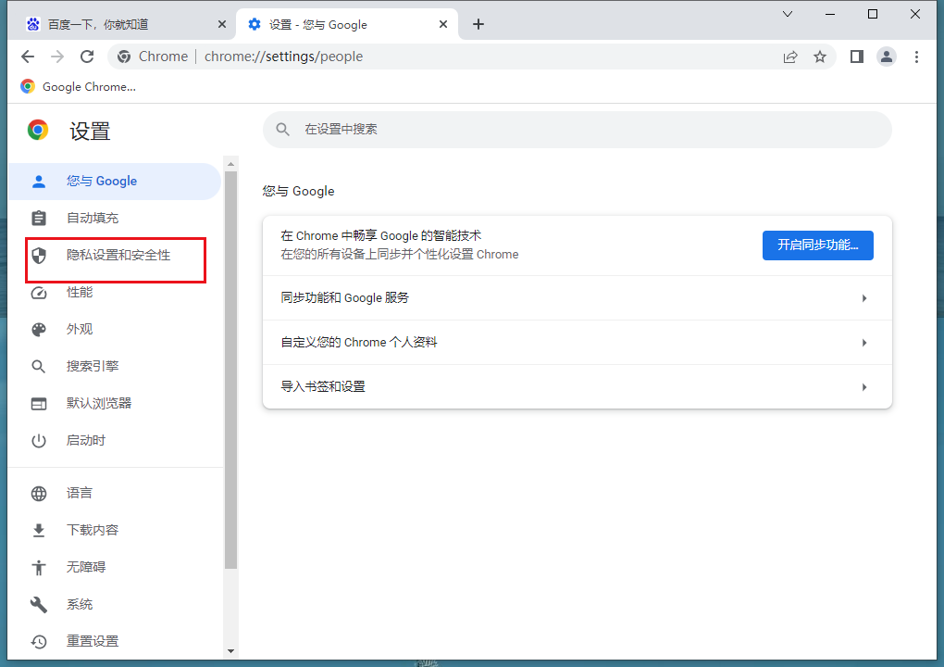This screenshot has height=667, width=944.
Task: Click the 开启同步功能... button
Action: 817,245
